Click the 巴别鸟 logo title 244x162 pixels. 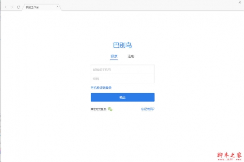pyautogui.click(x=122, y=45)
